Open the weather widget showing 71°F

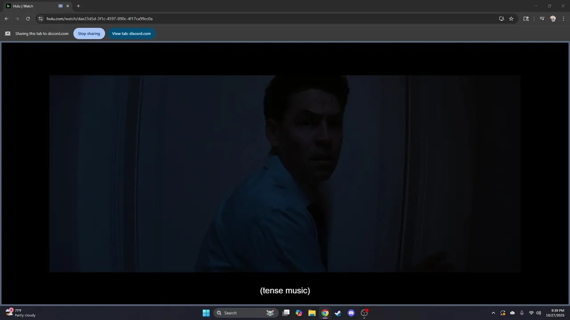click(20, 313)
